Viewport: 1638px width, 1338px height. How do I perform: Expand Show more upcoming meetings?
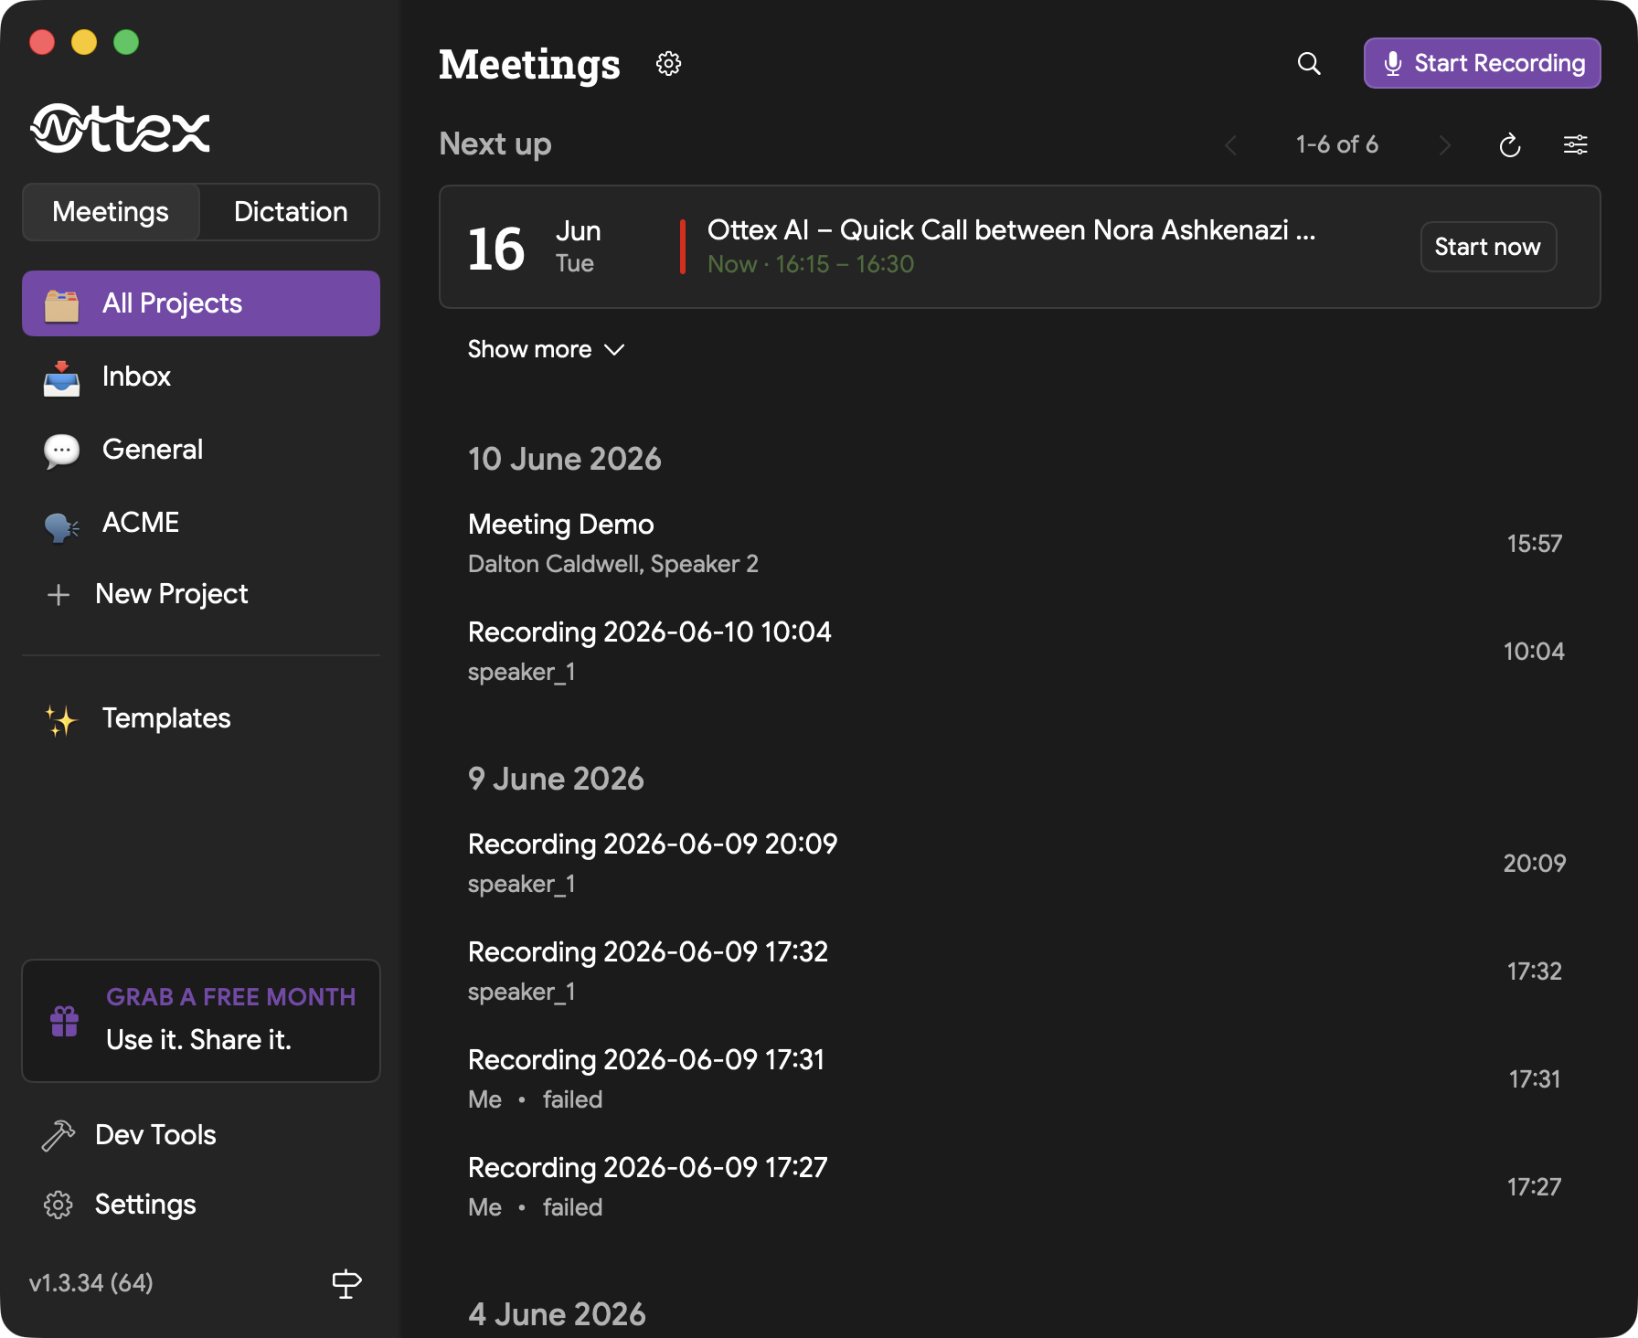(x=546, y=349)
